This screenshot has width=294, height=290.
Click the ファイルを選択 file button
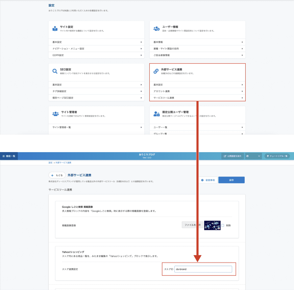click(193, 225)
